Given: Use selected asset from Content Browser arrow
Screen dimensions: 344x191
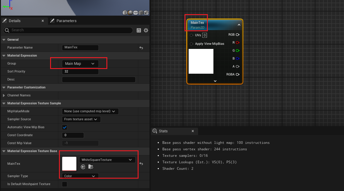Looking at the screenshot, I should coord(83,167).
